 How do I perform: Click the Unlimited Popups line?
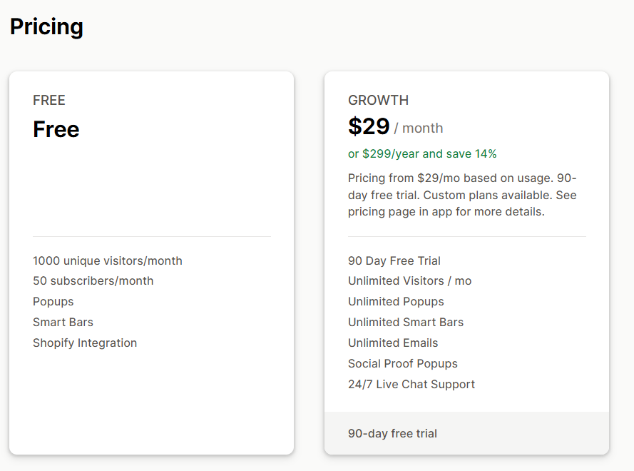[x=396, y=302]
